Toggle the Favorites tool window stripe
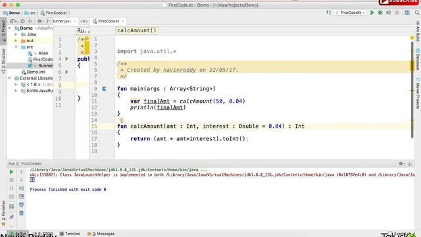 click(3, 213)
